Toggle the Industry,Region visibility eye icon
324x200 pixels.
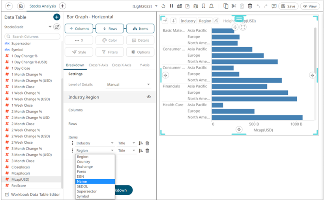tap(149, 97)
